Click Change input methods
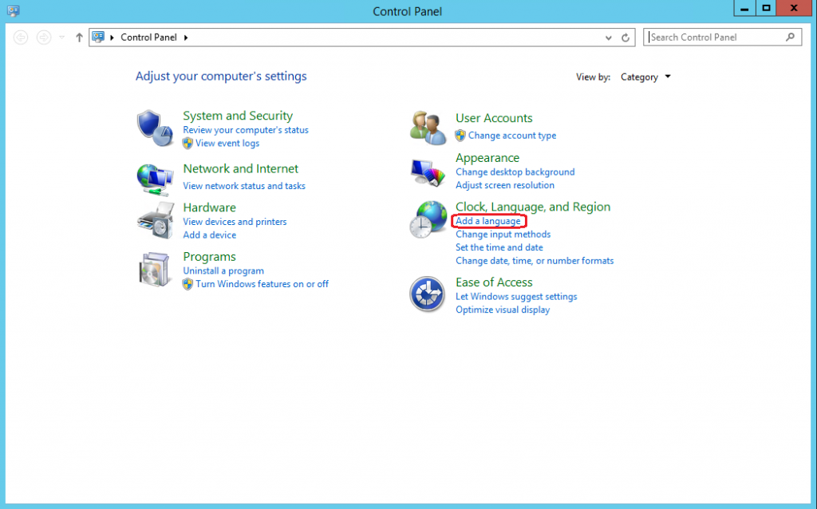This screenshot has width=817, height=509. pyautogui.click(x=503, y=235)
